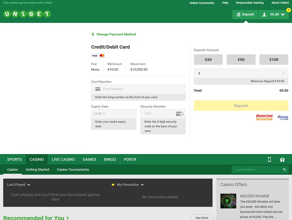This screenshot has height=220, width=292.
Task: Click the green Deposit button in header
Action: [x=245, y=15]
